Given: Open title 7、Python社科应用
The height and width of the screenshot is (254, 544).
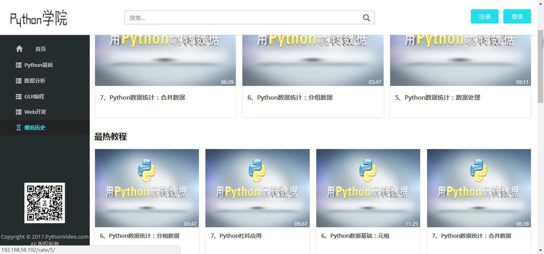Looking at the screenshot, I should click(x=236, y=236).
